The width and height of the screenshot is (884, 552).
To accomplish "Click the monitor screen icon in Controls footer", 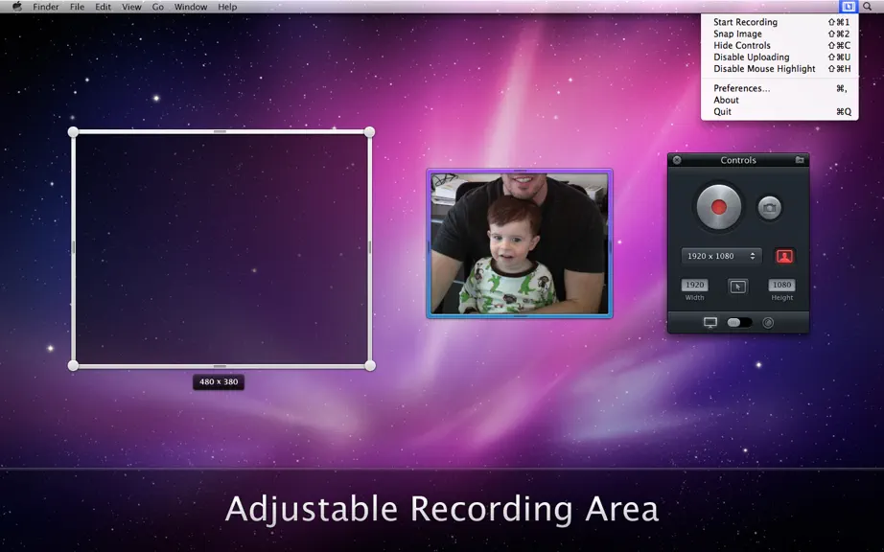I will click(710, 323).
